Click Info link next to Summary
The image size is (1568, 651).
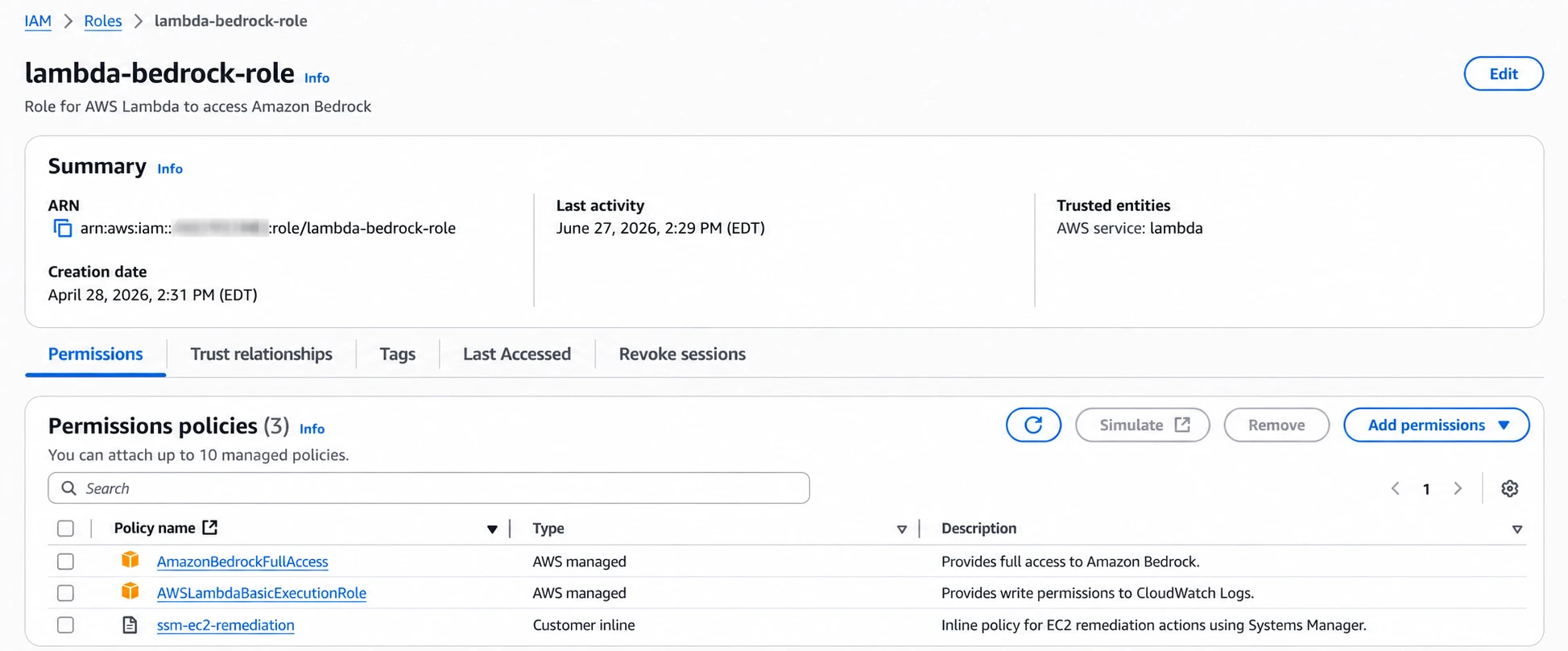(x=170, y=169)
